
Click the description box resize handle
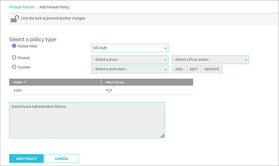click(x=162, y=136)
